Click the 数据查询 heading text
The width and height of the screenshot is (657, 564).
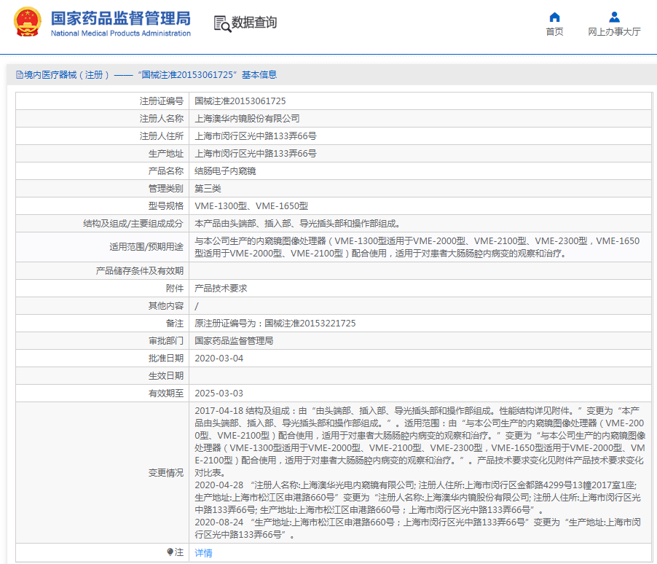pos(254,22)
